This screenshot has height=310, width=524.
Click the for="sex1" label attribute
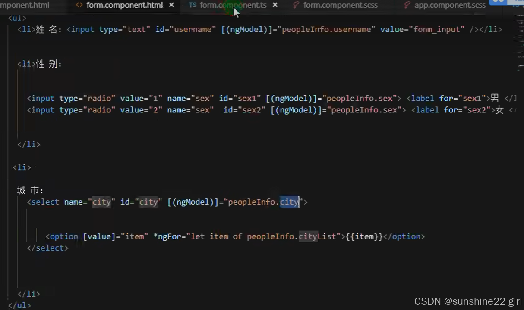(x=463, y=98)
